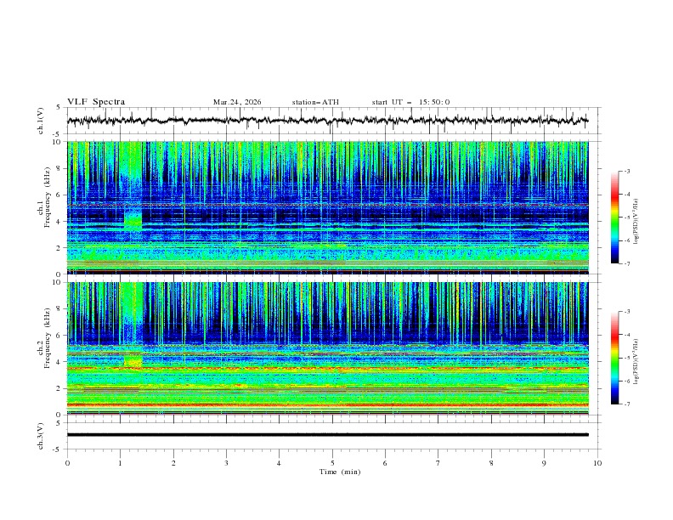Click the "-3" label on the ch.1 colorbar
This screenshot has height=520, width=673.
pos(627,171)
